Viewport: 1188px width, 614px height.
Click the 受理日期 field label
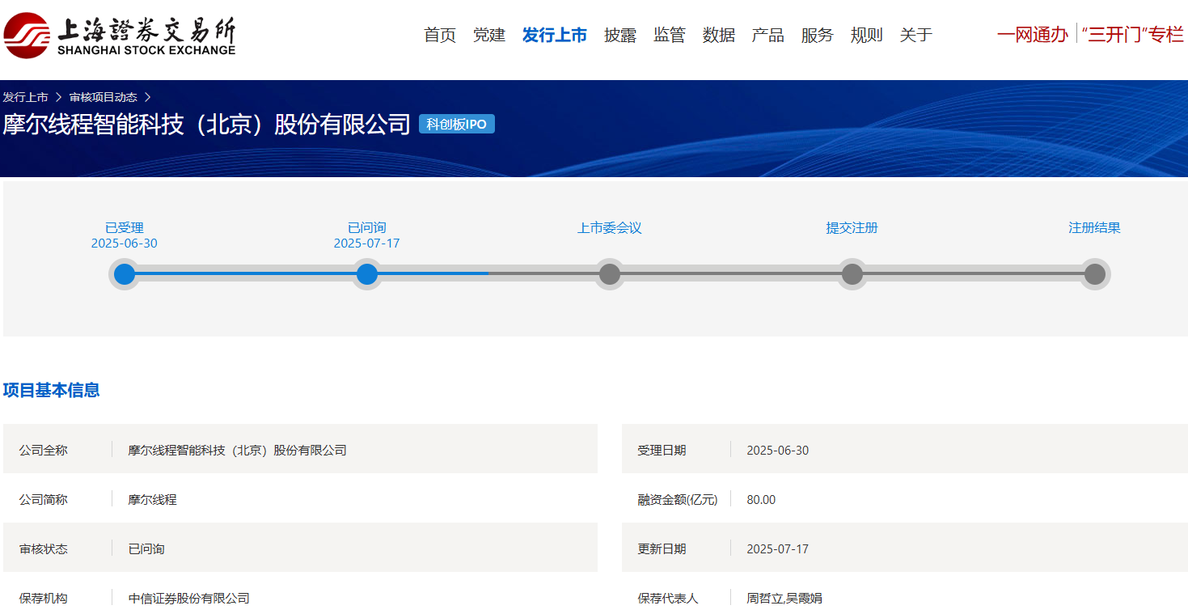(x=662, y=451)
